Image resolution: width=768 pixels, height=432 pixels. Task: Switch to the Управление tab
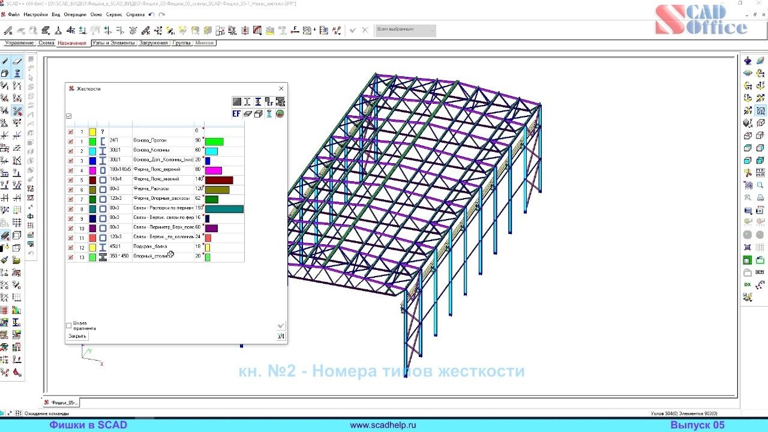coord(19,43)
